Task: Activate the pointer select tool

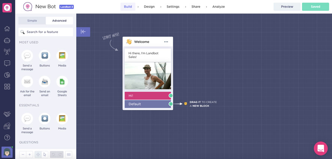Action: tap(45, 154)
